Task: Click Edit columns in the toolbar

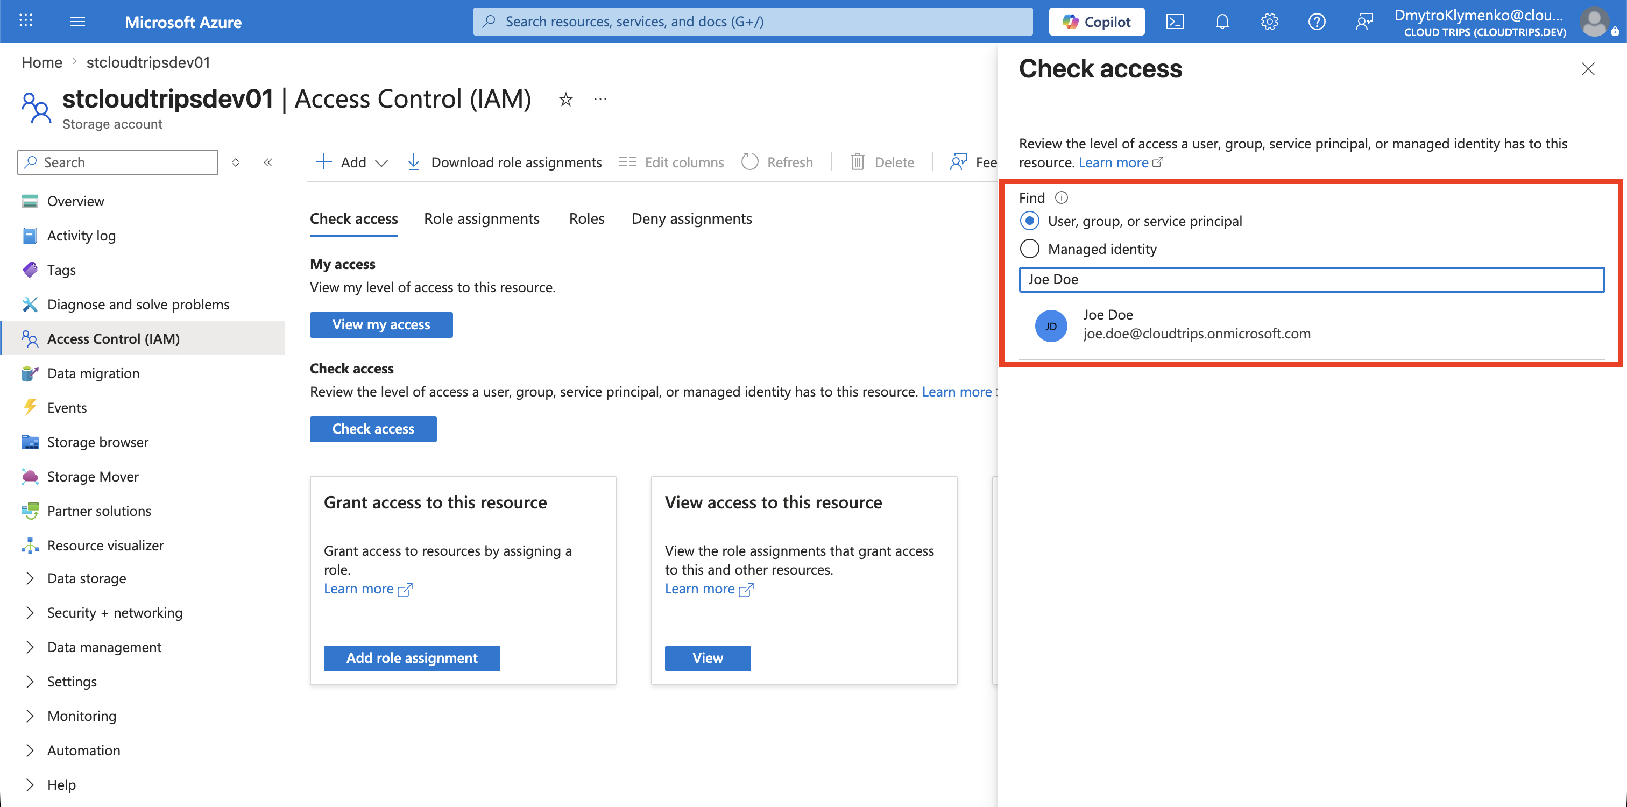Action: [x=671, y=162]
